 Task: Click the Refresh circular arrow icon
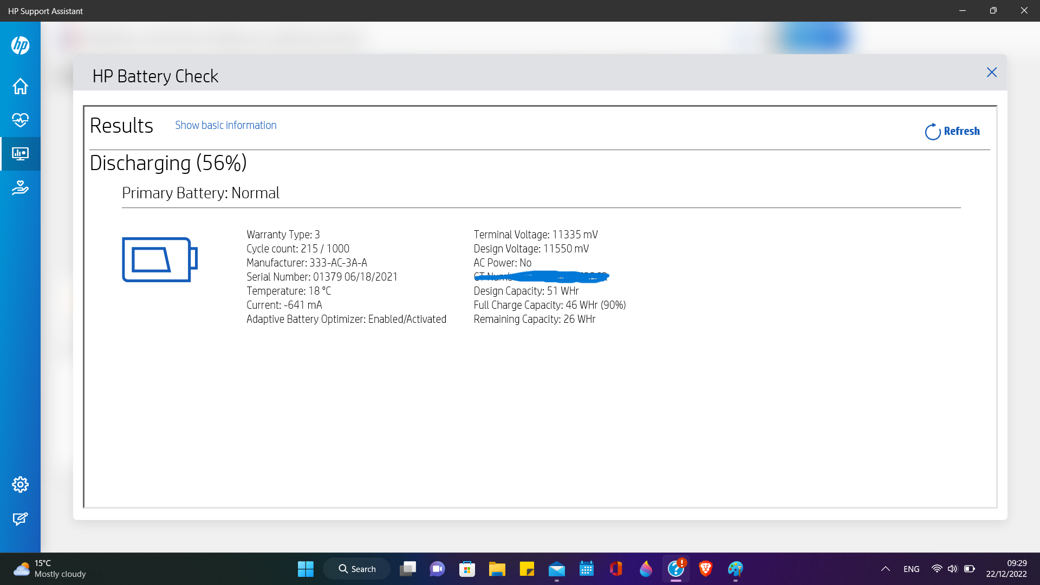932,132
